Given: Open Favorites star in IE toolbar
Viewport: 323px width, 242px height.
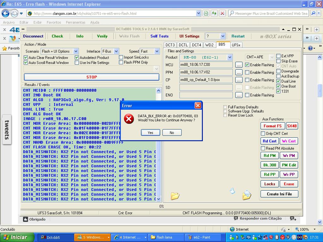Looking at the screenshot, I should 4,48.
